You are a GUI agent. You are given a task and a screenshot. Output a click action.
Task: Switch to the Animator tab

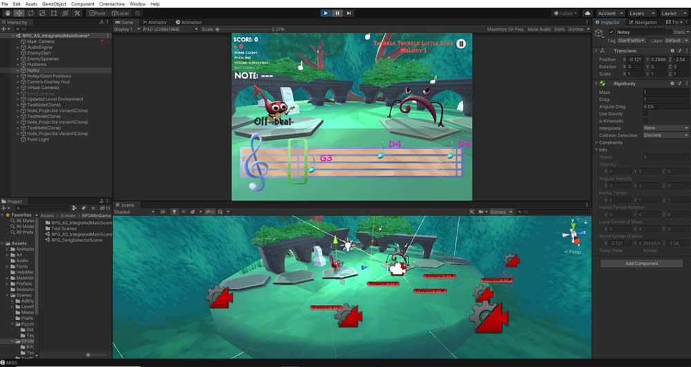(x=155, y=22)
